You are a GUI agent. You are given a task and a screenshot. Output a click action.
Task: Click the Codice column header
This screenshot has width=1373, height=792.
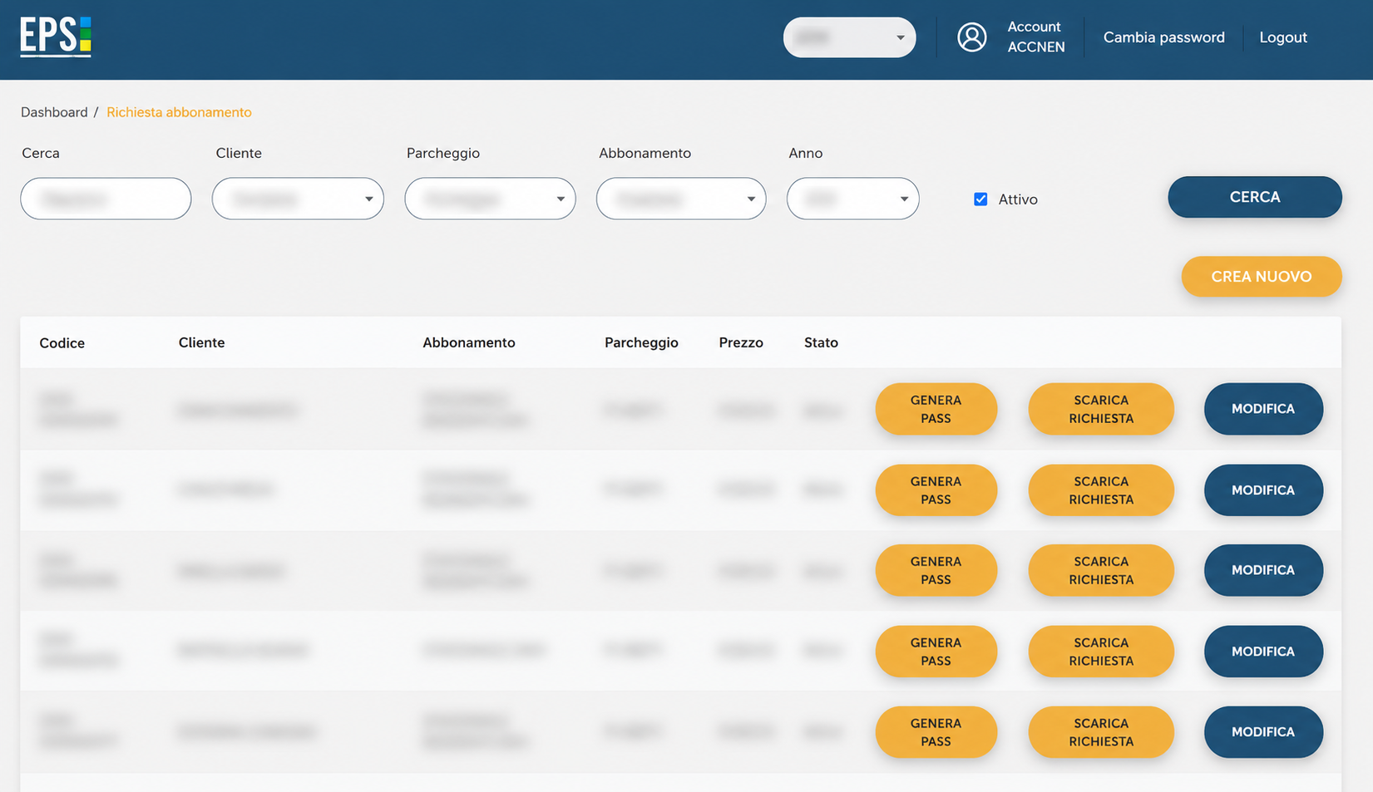coord(62,343)
